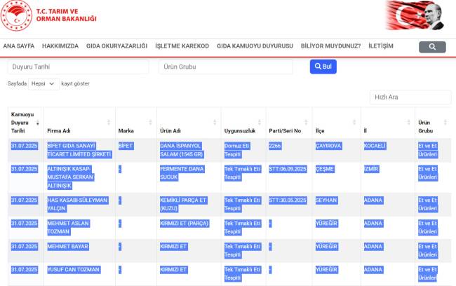Image resolution: width=456 pixels, height=286 pixels.
Task: Open the ANA SAYFA menu item
Action: (x=19, y=46)
